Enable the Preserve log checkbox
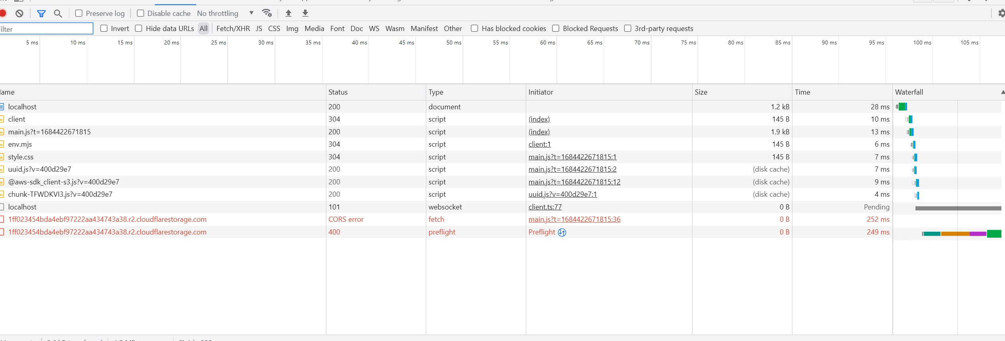 pyautogui.click(x=79, y=14)
